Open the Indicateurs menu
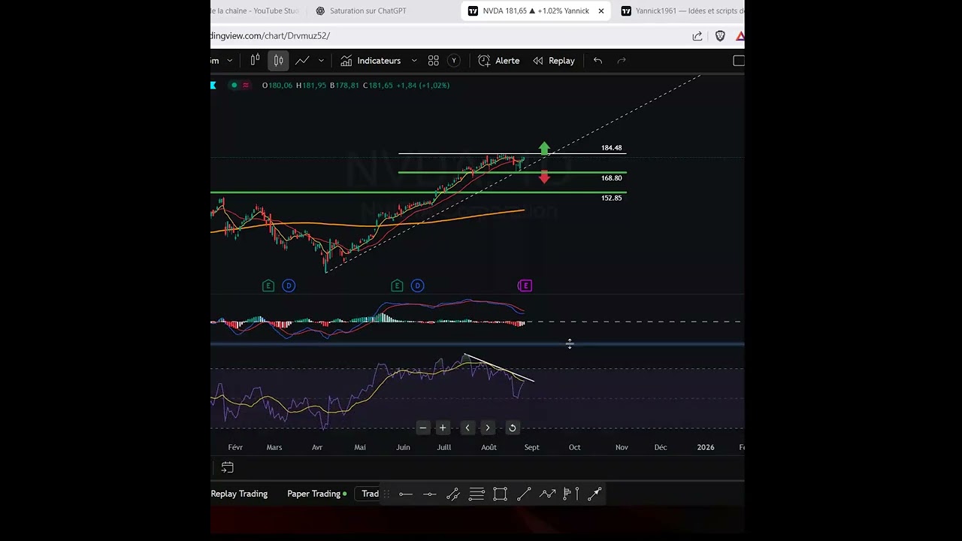This screenshot has width=962, height=541. tap(371, 61)
